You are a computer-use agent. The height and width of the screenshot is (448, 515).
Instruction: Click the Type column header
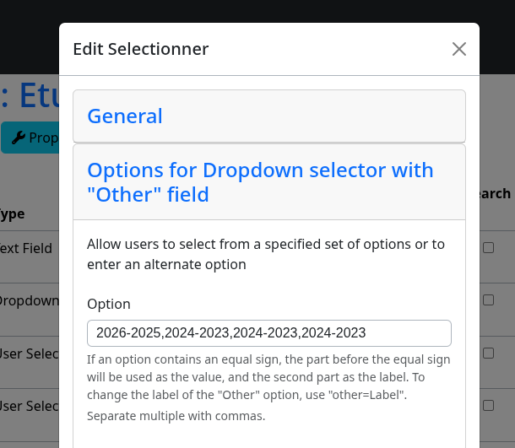click(x=12, y=214)
